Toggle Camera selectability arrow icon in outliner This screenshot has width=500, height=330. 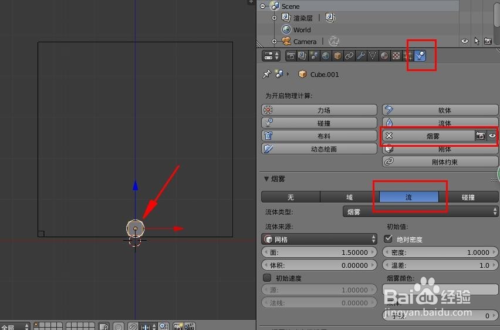[477, 41]
